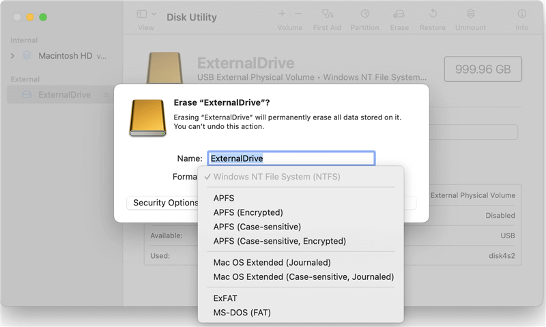Screen dimensions: 546x327
Task: Select APFS (Encrypted) from format list
Action: pos(248,212)
